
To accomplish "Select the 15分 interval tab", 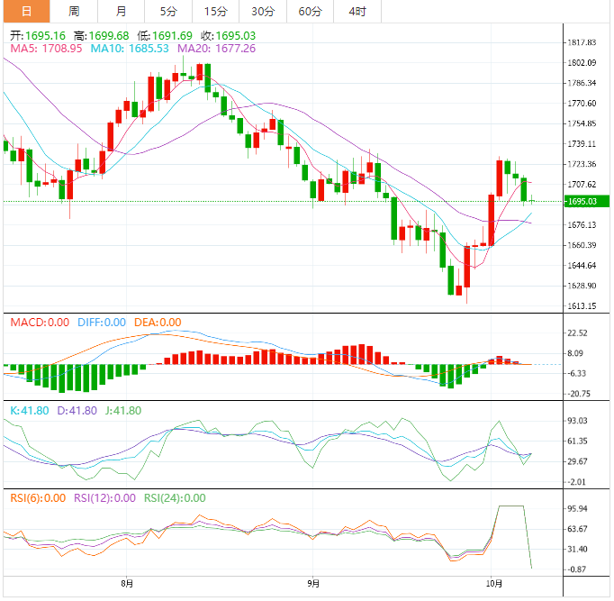I will 215,11.
